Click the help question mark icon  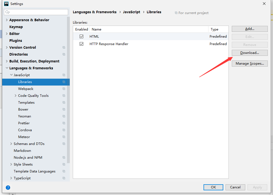[8, 188]
